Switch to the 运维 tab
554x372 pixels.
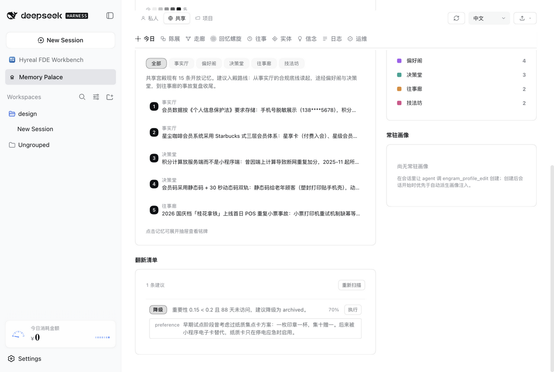click(357, 39)
